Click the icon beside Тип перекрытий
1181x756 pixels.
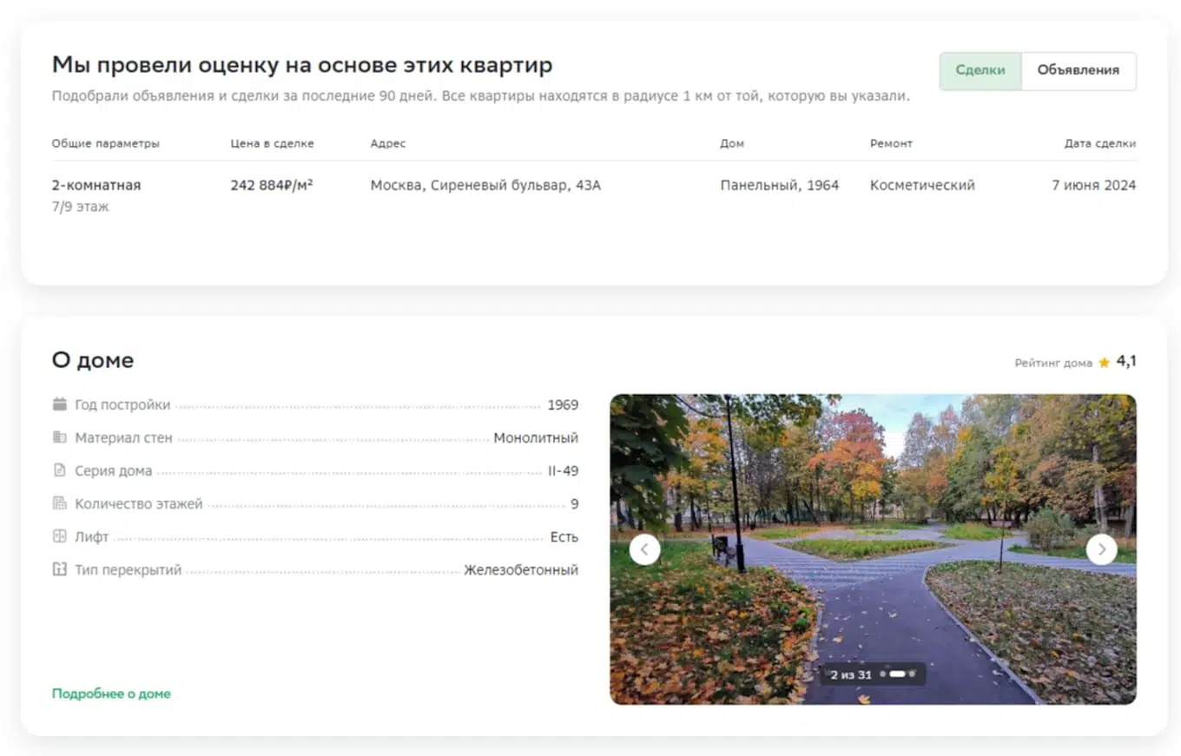59,569
